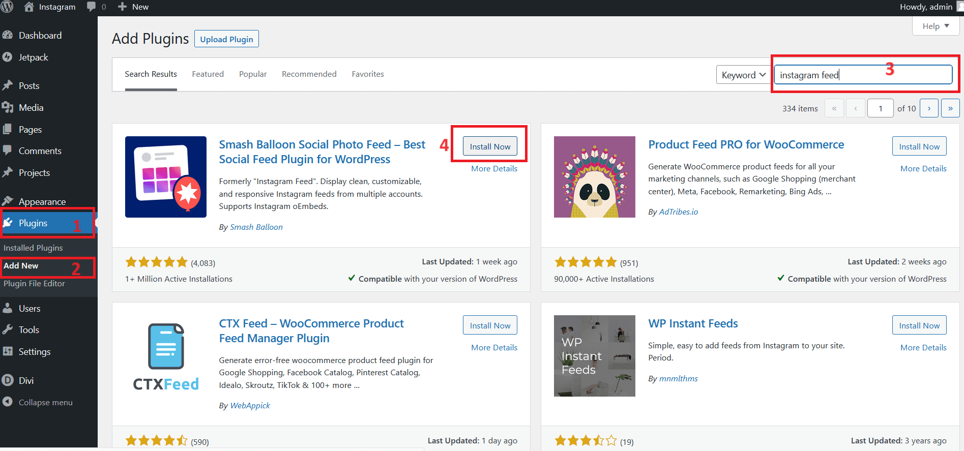Switch to Favorites tab
The height and width of the screenshot is (451, 964).
[x=368, y=74]
